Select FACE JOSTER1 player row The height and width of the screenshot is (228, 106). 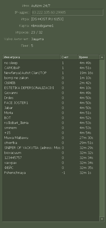[51, 103]
